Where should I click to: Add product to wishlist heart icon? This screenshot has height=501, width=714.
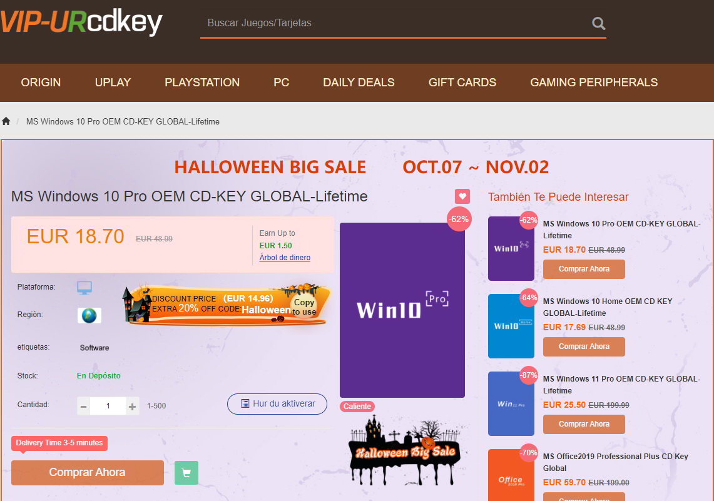tap(462, 196)
